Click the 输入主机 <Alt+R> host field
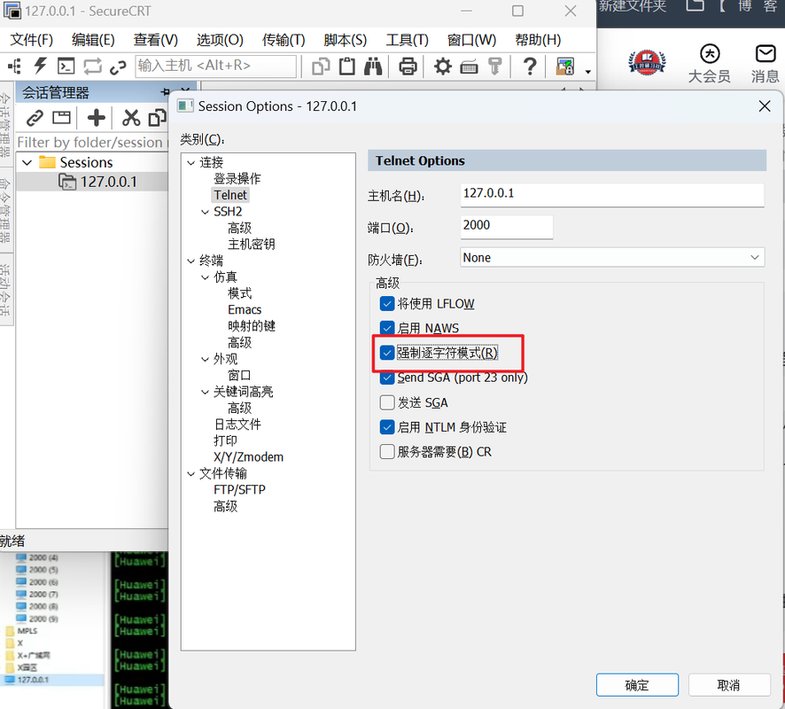 pyautogui.click(x=216, y=66)
